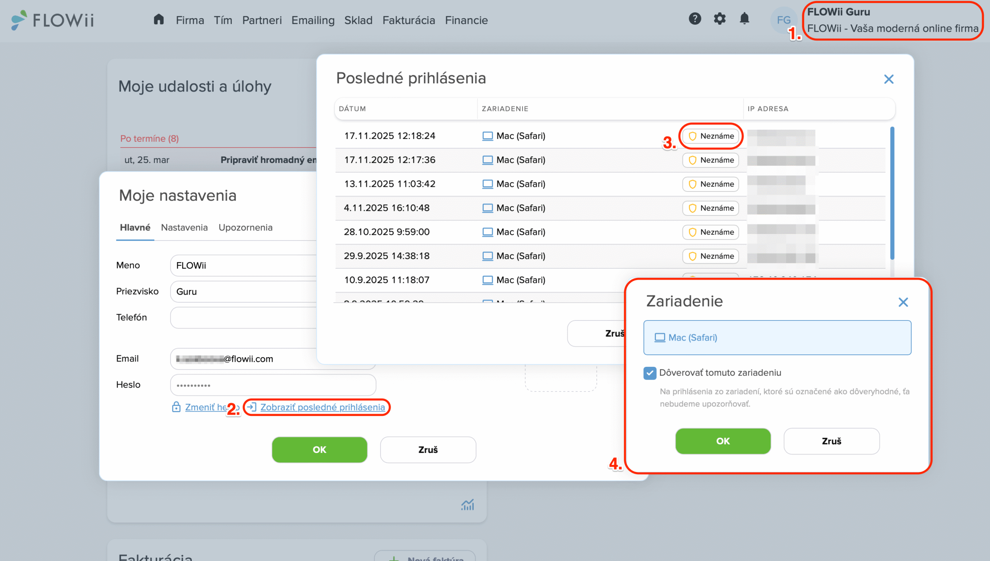Image resolution: width=990 pixels, height=561 pixels.
Task: Open the Sklad menu
Action: [x=358, y=20]
